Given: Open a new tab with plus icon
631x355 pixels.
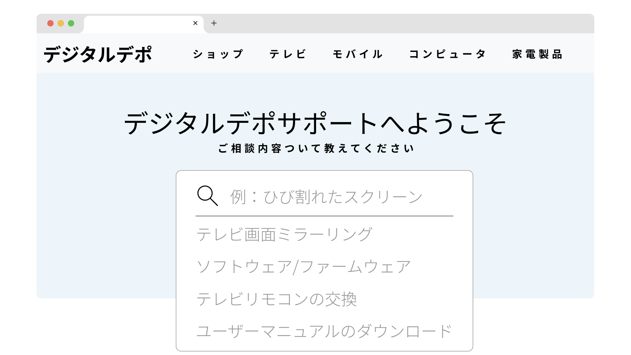Looking at the screenshot, I should [214, 23].
